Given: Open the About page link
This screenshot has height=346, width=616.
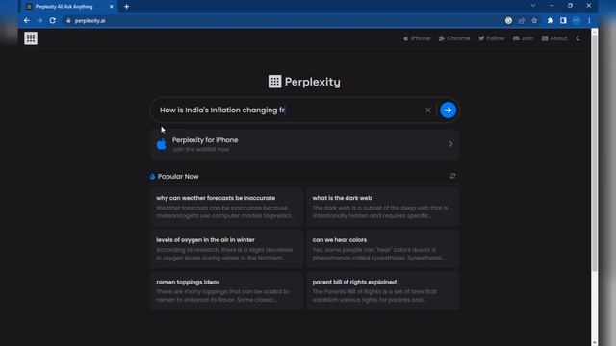Looking at the screenshot, I should coord(554,38).
